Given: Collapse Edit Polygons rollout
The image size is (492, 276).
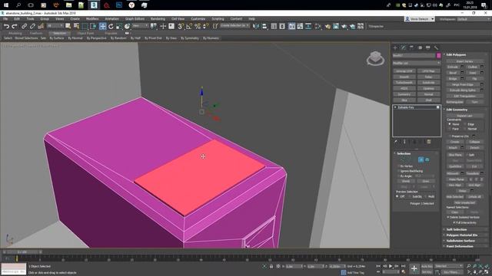Looking at the screenshot, I should click(465, 54).
